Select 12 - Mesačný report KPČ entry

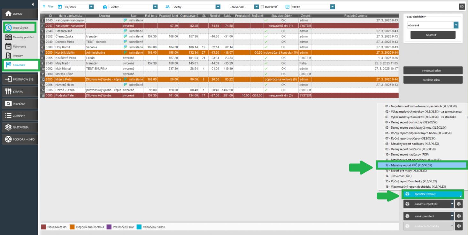[422, 165]
